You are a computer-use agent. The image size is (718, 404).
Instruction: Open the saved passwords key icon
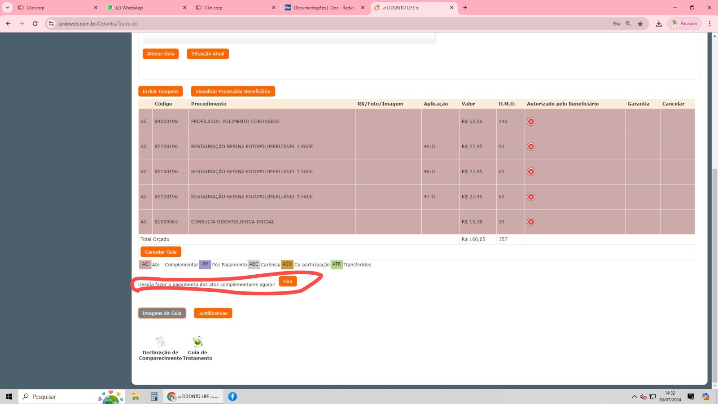pos(616,23)
